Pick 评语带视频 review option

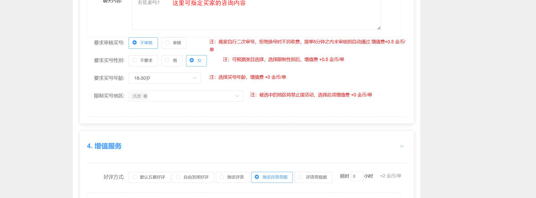click(x=313, y=177)
